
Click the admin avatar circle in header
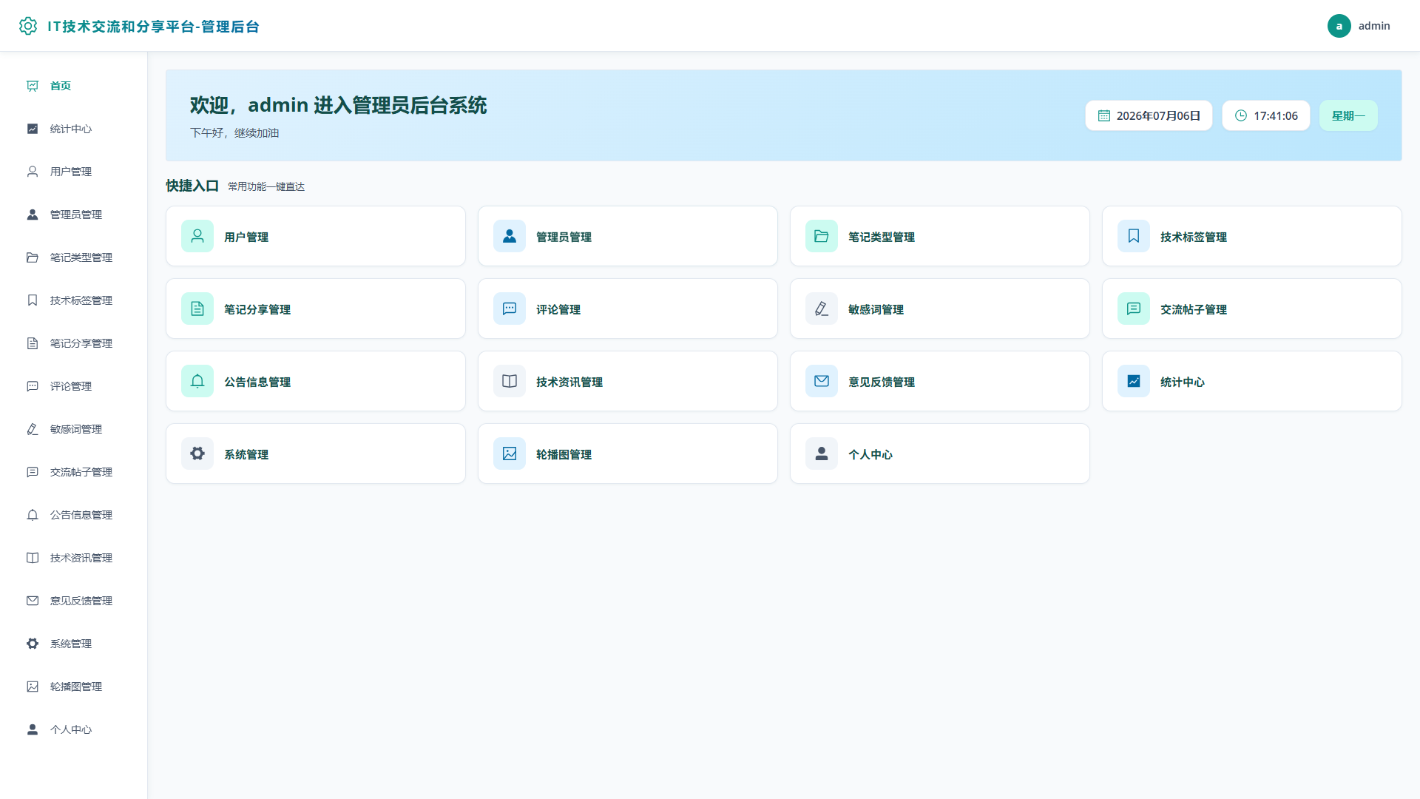1339,26
